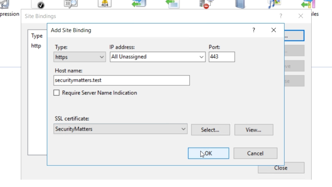Confirm the binding with OK

click(x=209, y=153)
